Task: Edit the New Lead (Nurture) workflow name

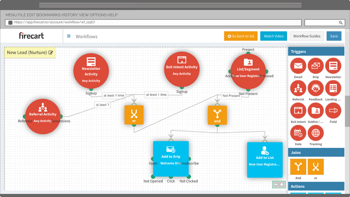Action: (51, 53)
